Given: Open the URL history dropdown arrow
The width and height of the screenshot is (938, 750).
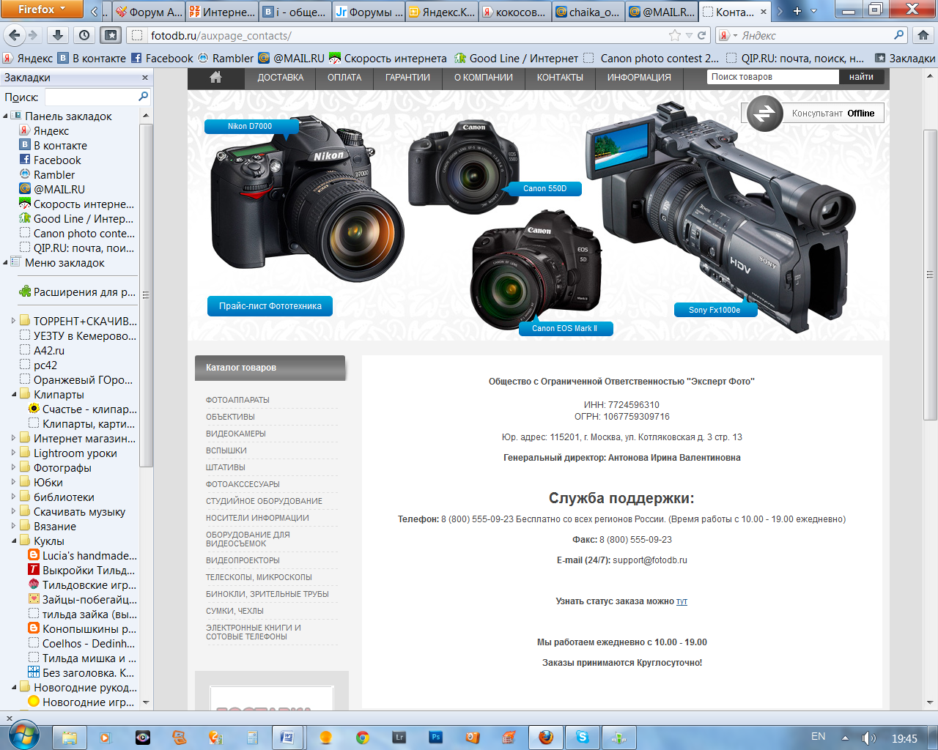Looking at the screenshot, I should pyautogui.click(x=689, y=35).
